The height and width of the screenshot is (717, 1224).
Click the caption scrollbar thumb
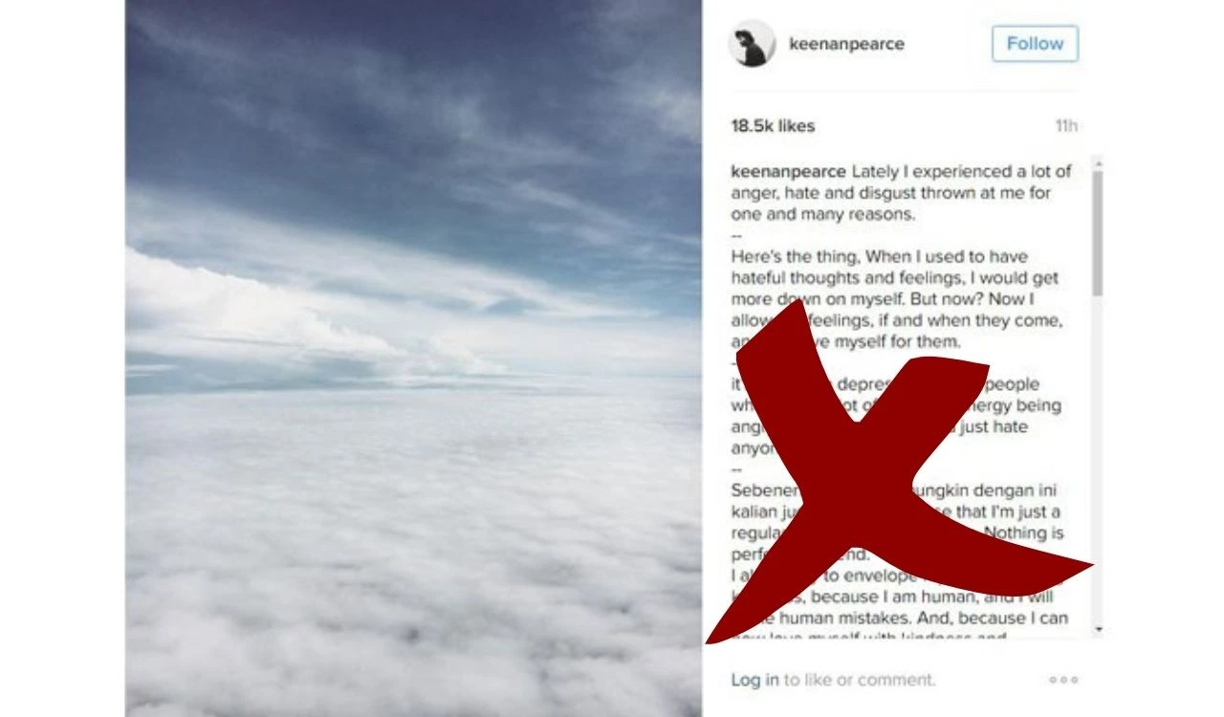point(1097,232)
